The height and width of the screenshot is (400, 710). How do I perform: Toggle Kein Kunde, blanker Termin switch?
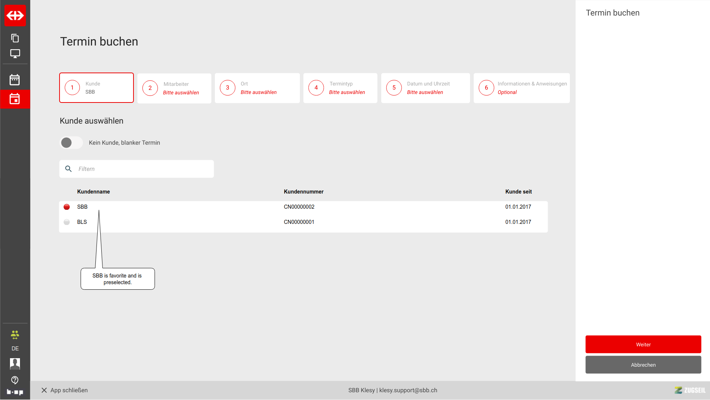click(71, 143)
